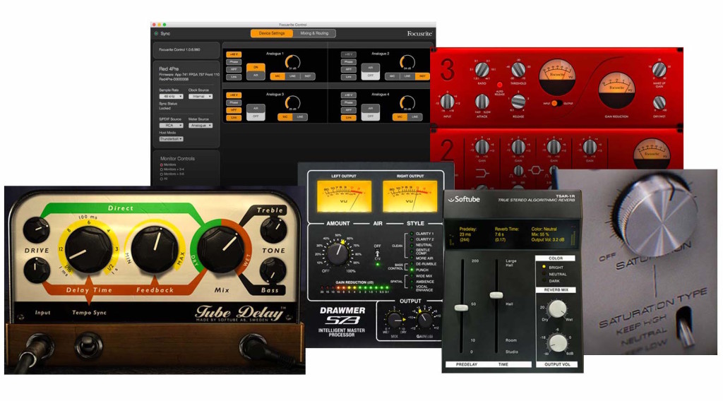Click the Red 3 Release knob
Screen dimensions: 723x401
(x=518, y=102)
